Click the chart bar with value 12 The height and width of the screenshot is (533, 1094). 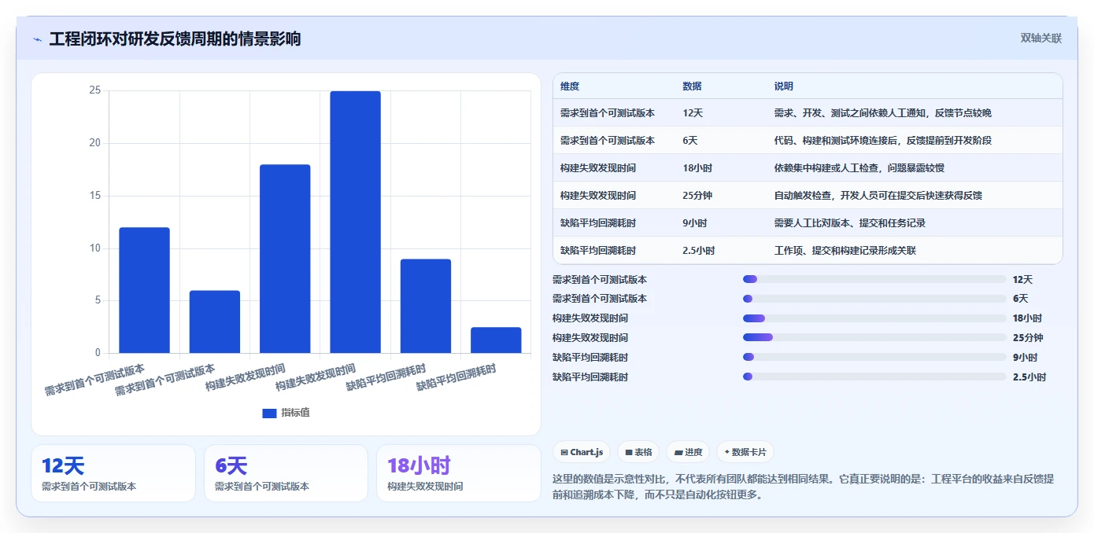144,290
